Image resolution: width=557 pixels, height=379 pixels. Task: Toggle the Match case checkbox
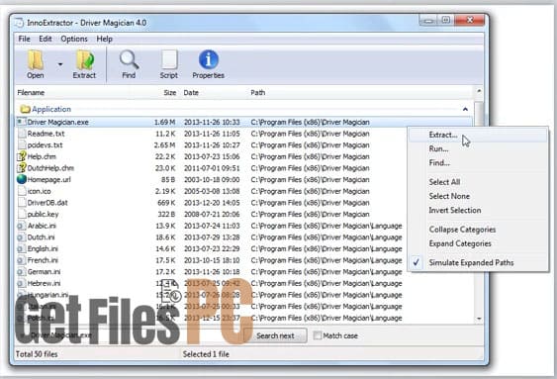pyautogui.click(x=318, y=335)
